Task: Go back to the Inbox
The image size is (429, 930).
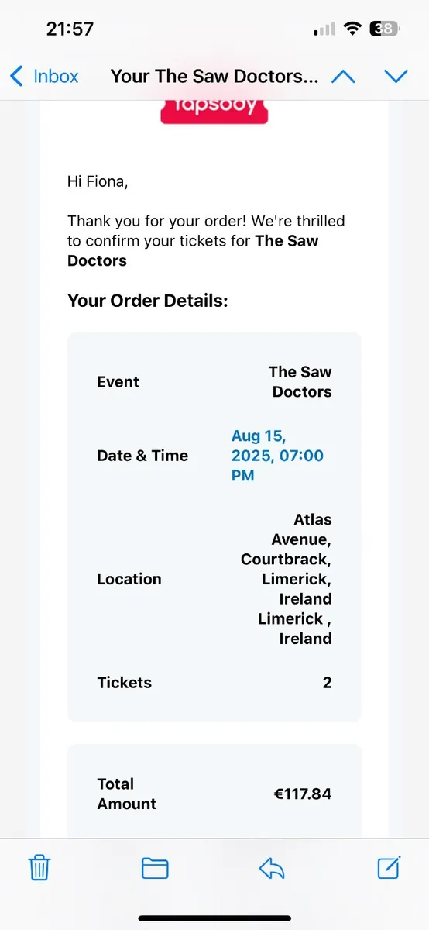Action: click(44, 76)
